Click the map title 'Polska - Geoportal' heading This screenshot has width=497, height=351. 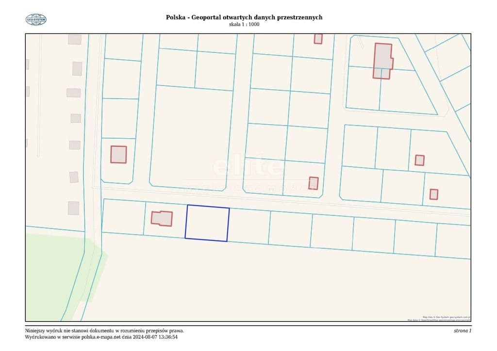point(244,17)
